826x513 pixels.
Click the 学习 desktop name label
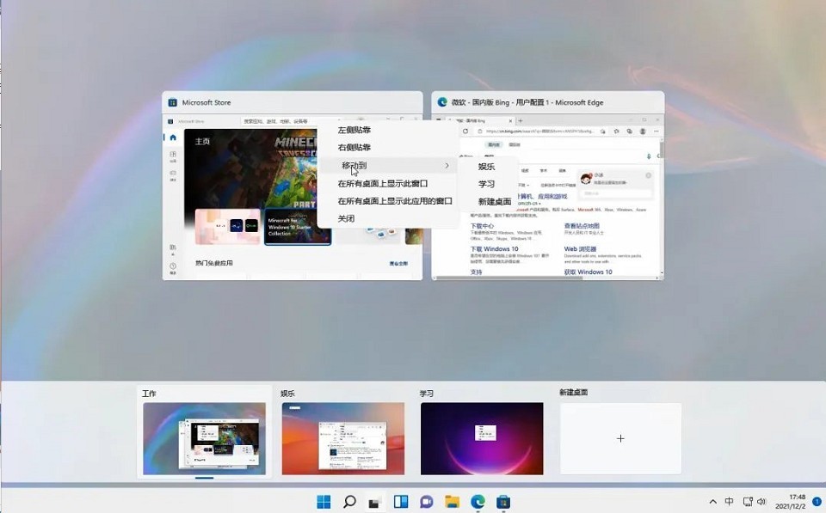[x=426, y=394]
